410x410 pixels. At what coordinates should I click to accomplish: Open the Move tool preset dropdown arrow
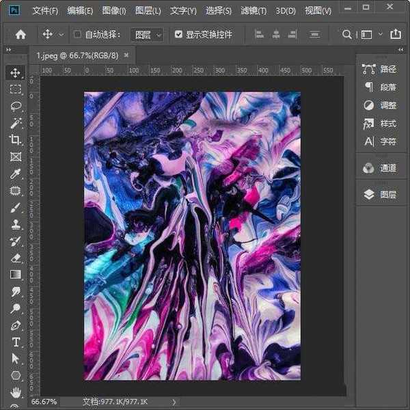point(61,34)
